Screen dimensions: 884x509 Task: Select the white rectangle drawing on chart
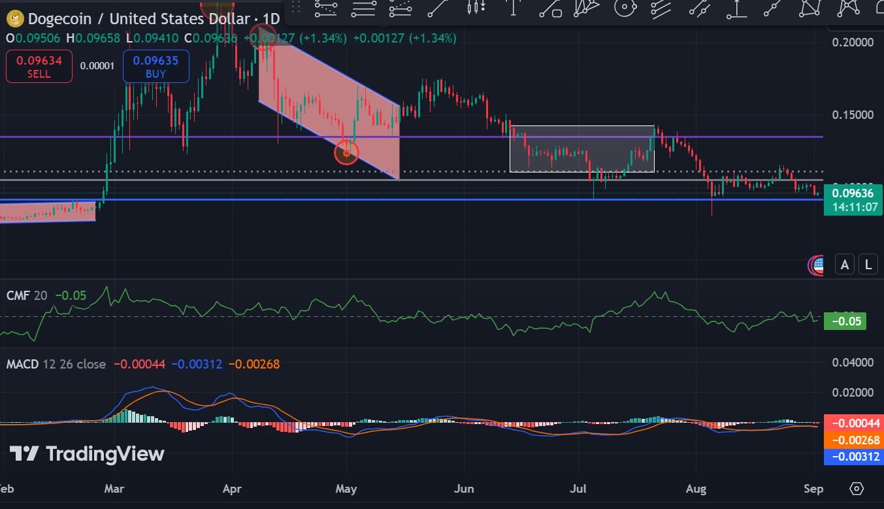point(581,149)
